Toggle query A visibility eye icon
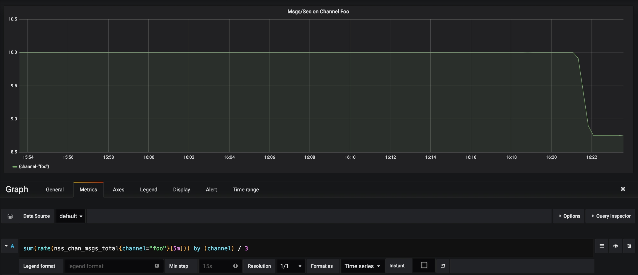Image resolution: width=638 pixels, height=275 pixels. click(615, 246)
